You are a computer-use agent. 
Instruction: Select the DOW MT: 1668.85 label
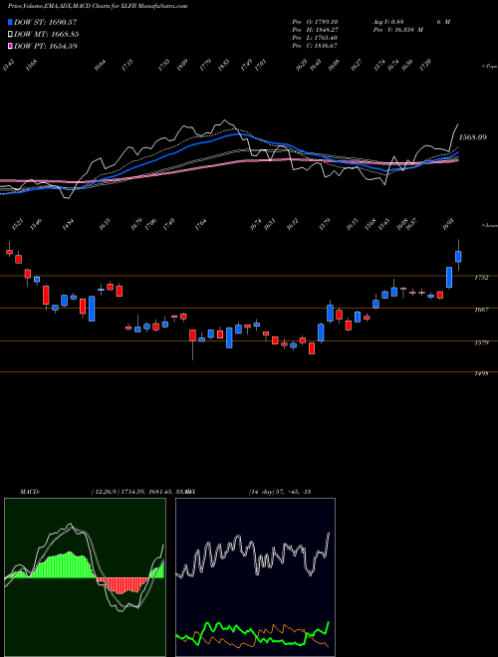tap(47, 35)
